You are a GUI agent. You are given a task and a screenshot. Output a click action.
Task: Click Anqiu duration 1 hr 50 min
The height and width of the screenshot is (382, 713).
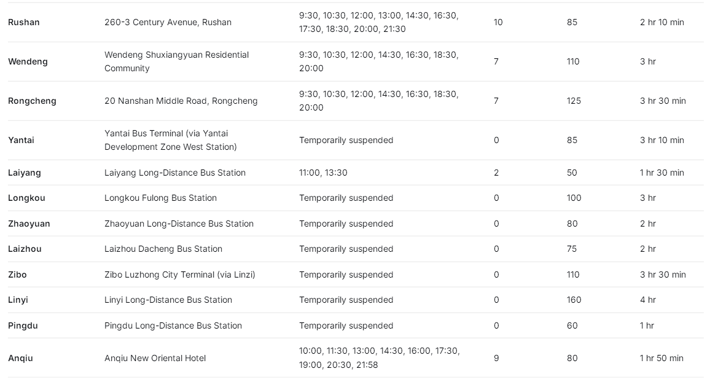click(x=661, y=358)
